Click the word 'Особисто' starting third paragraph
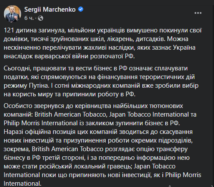Viewport: 214px width, 187px height. 18,106
